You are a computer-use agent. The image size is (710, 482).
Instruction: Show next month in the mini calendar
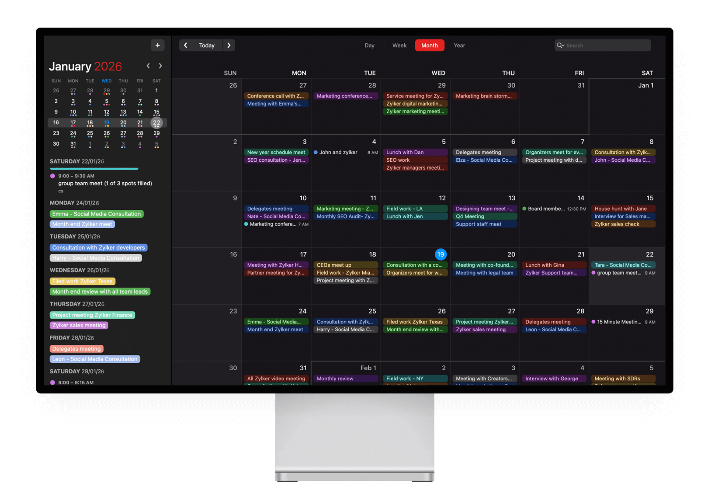(160, 66)
